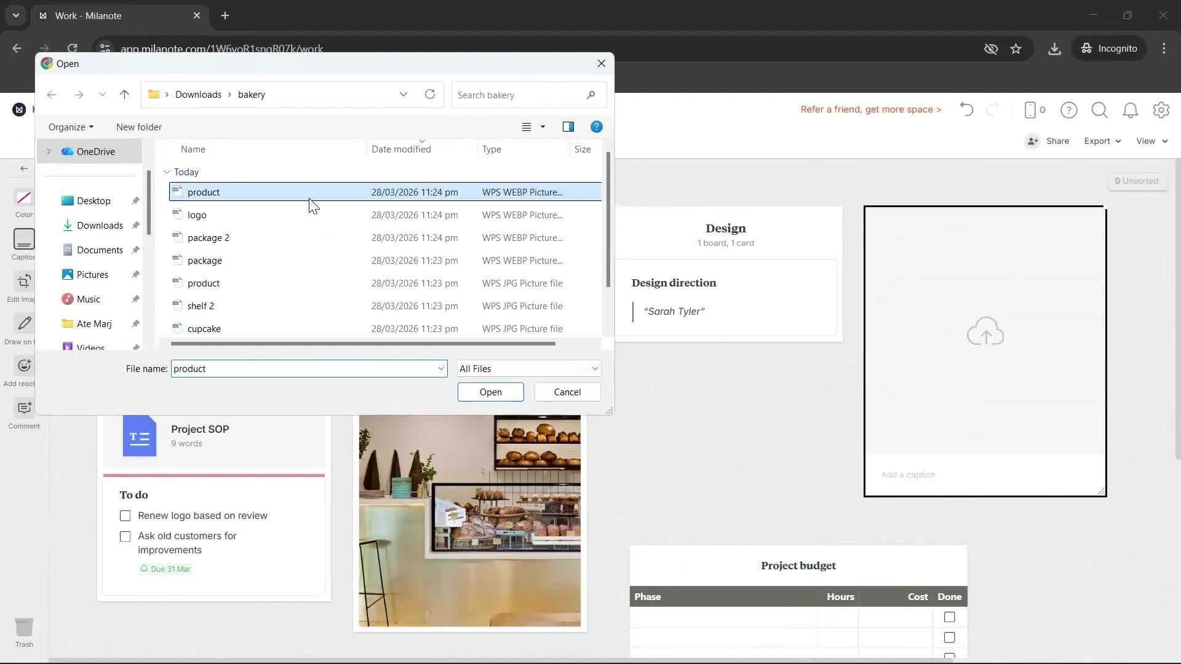Click the Milanote search magnifier icon
Viewport: 1181px width, 664px height.
tap(1099, 110)
